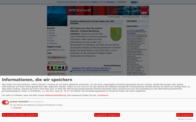Screen dimensions: 196x122
Task: Open Realisiert mit Klaro link
Action: click(x=185, y=119)
